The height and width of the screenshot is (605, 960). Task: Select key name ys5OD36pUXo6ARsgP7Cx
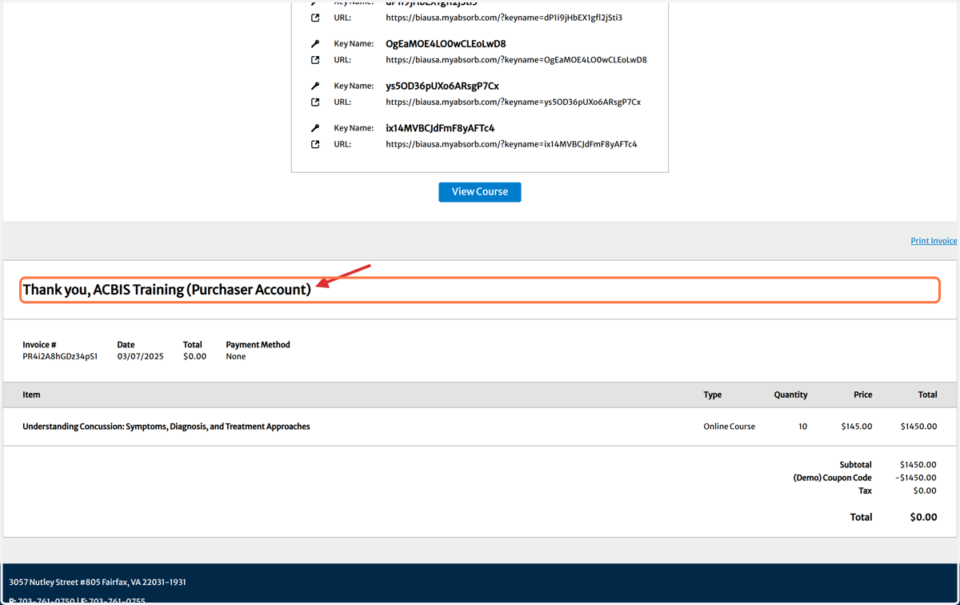tap(442, 86)
